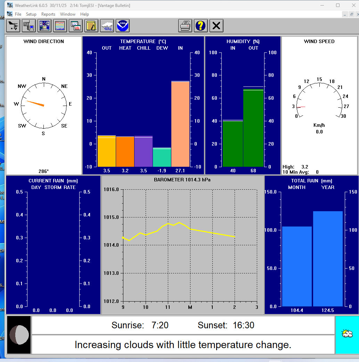Open the weather bulletin display icon
This screenshot has height=362, width=359.
(x=44, y=26)
